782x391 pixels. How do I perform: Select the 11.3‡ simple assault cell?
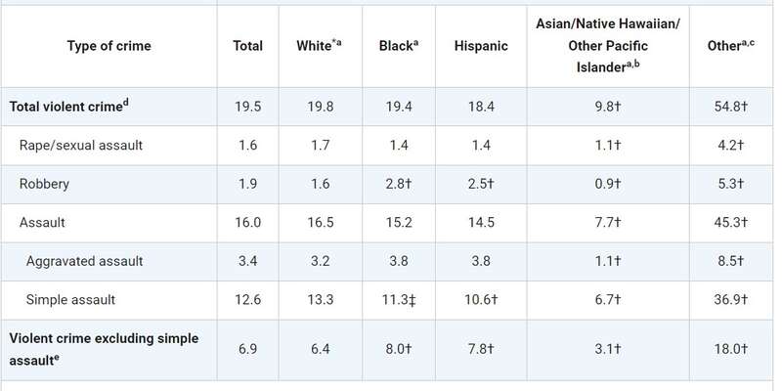(x=398, y=298)
